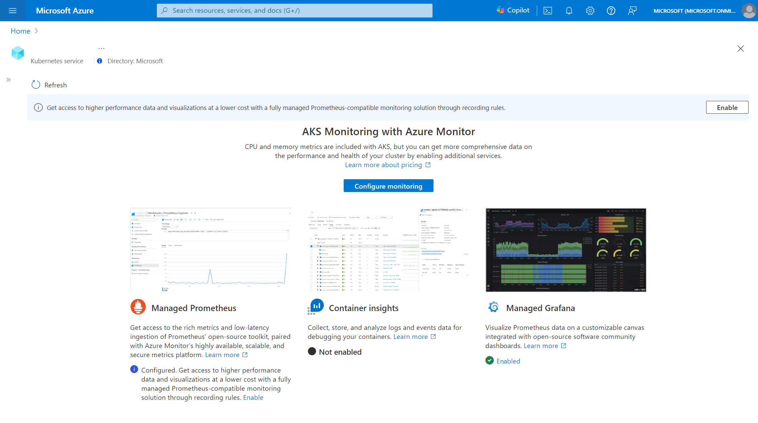This screenshot has height=423, width=758.
Task: Enable the Prometheus-compatible monitoring solution
Action: tap(727, 107)
